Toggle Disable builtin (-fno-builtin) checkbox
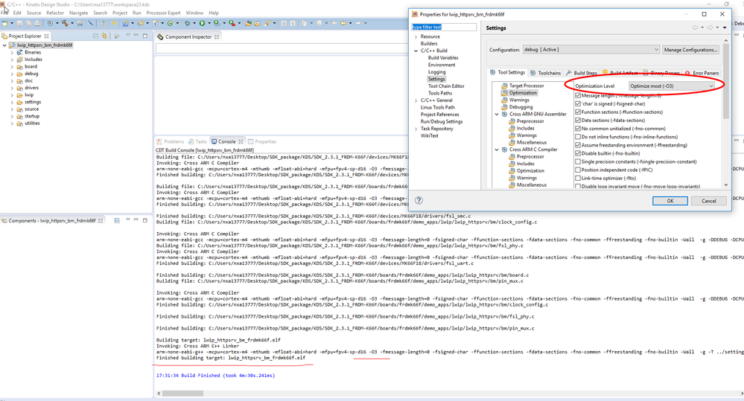The width and height of the screenshot is (744, 401). pyautogui.click(x=578, y=153)
